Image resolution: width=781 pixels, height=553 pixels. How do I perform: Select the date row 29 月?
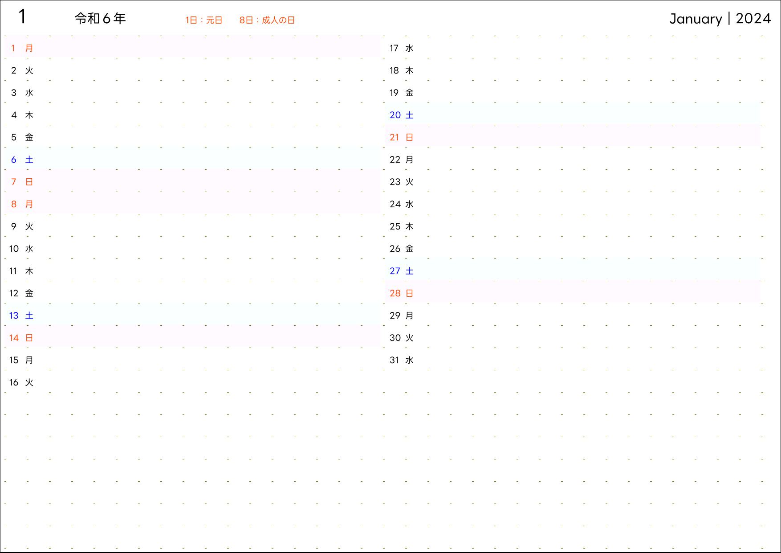(573, 314)
